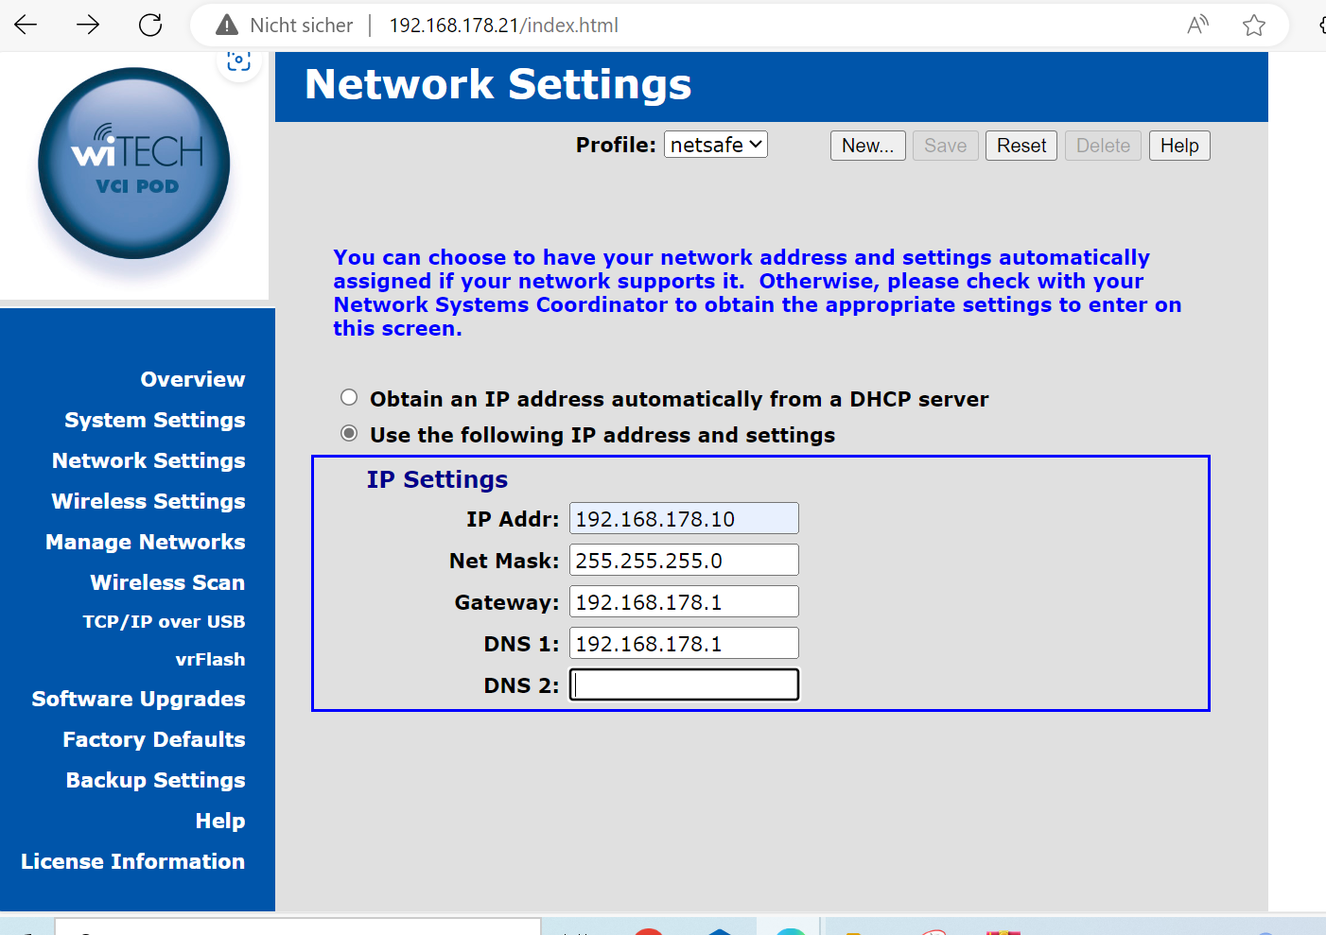The width and height of the screenshot is (1326, 935).
Task: Click the visual search icon above logo
Action: click(238, 62)
